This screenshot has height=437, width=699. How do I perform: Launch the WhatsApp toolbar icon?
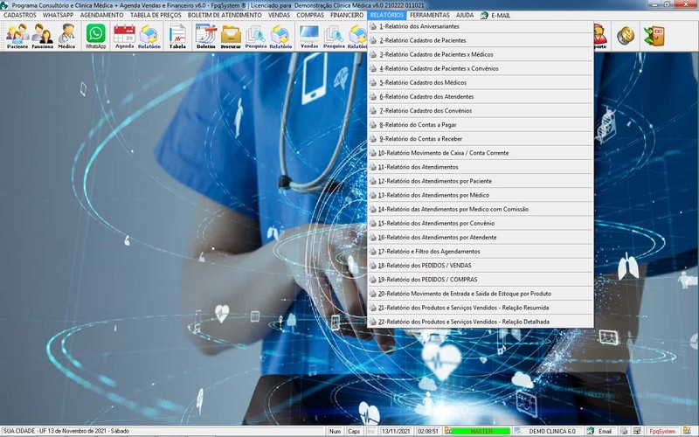(x=95, y=36)
